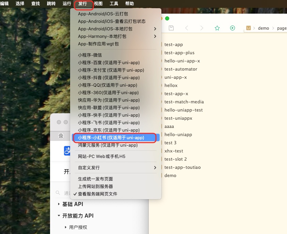Click the blue Alipay logo icon

[67, 151]
